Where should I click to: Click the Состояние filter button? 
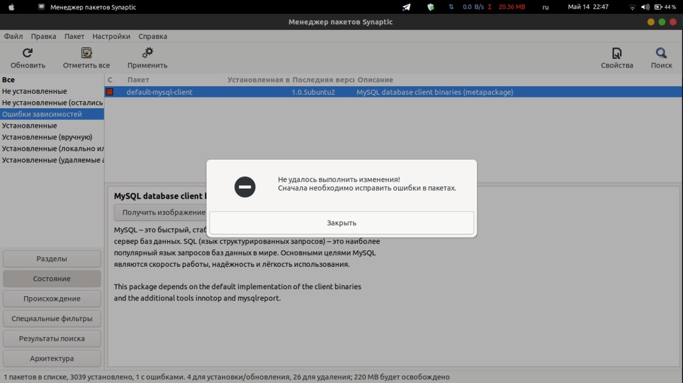[52, 279]
